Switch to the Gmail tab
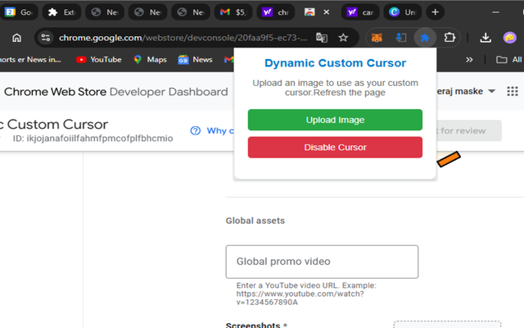 point(233,12)
